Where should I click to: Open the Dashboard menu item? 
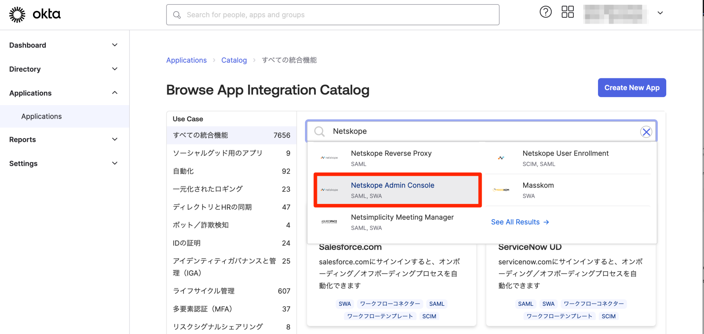[x=27, y=45]
